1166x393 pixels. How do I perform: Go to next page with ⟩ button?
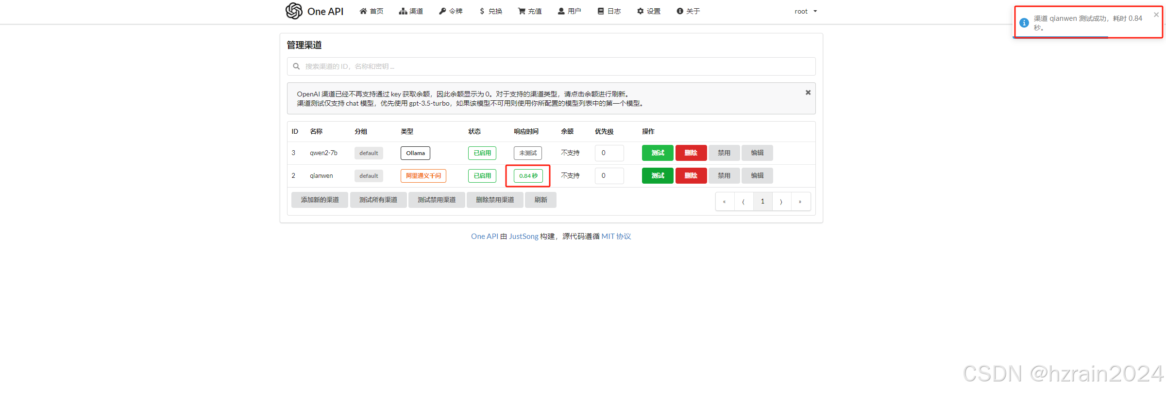coord(781,202)
